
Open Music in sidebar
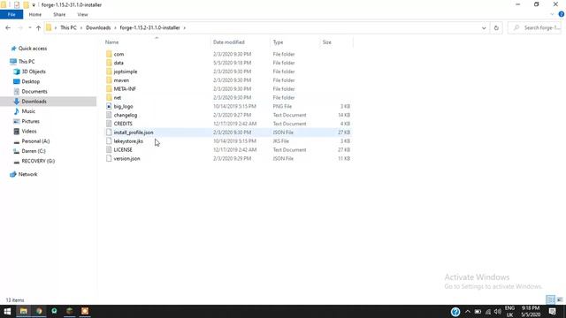pos(28,111)
